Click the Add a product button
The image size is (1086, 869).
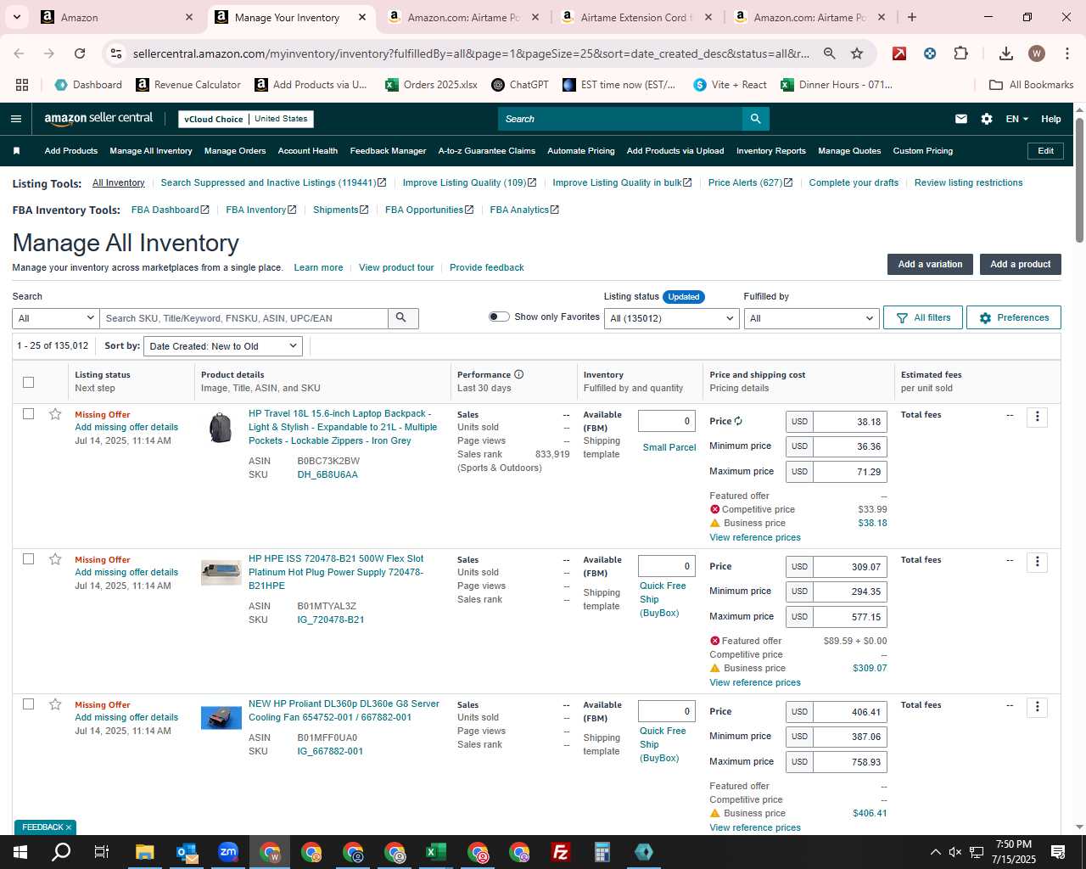(1021, 264)
